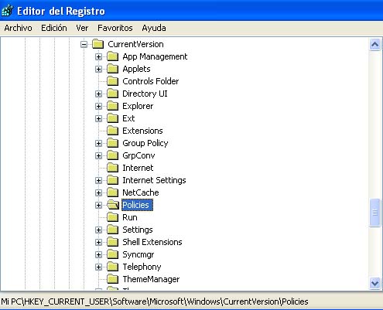Click the Settings folder icon
The height and width of the screenshot is (310, 383).
coord(113,230)
